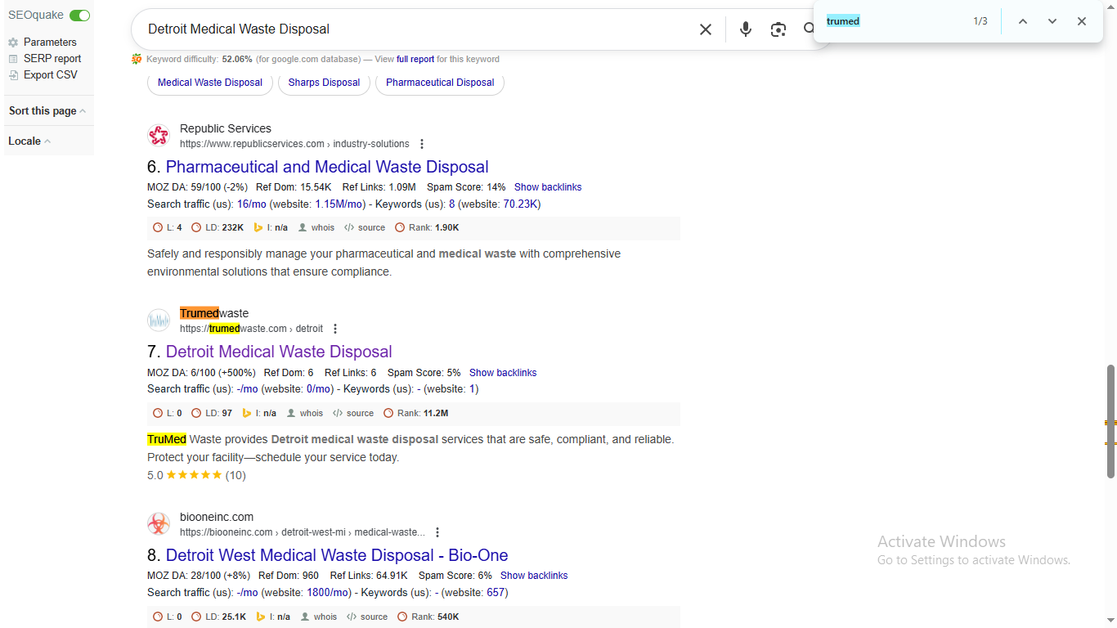Start voice search with microphone icon
This screenshot has width=1117, height=628.
(x=745, y=29)
